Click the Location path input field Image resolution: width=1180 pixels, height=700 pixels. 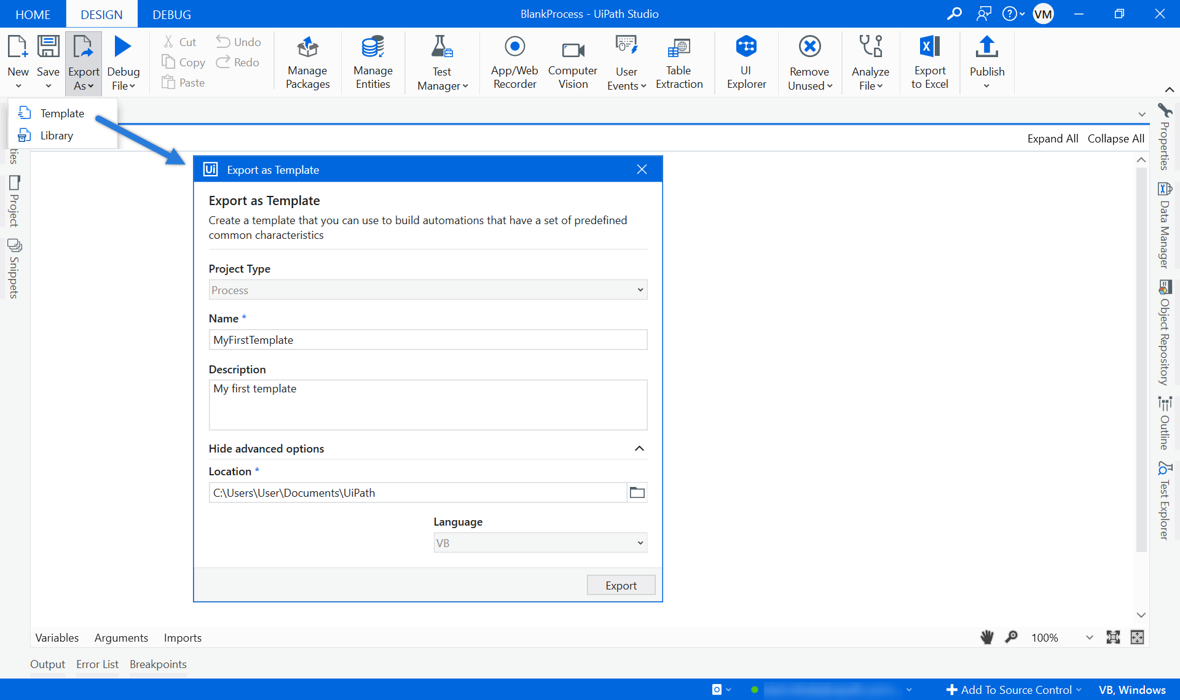pyautogui.click(x=418, y=492)
